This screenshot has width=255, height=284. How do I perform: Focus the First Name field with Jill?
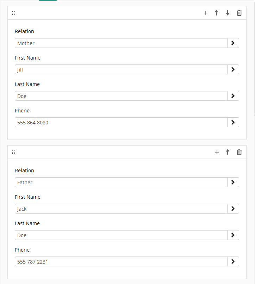[121, 69]
